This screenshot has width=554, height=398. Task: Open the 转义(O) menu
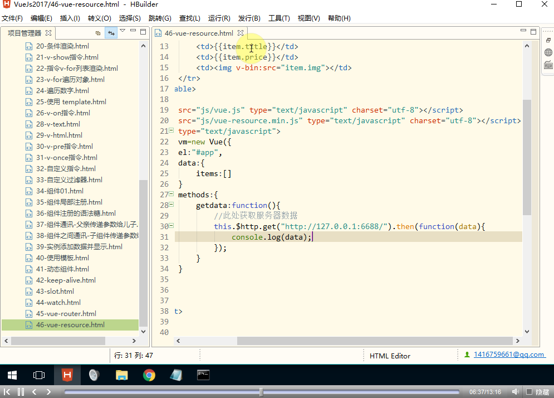point(100,18)
